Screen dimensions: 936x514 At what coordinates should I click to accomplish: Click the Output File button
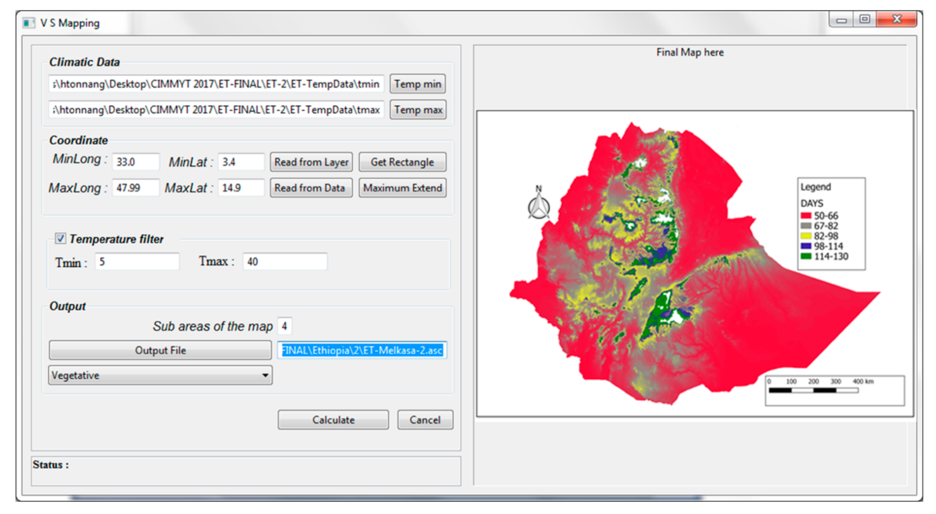160,350
